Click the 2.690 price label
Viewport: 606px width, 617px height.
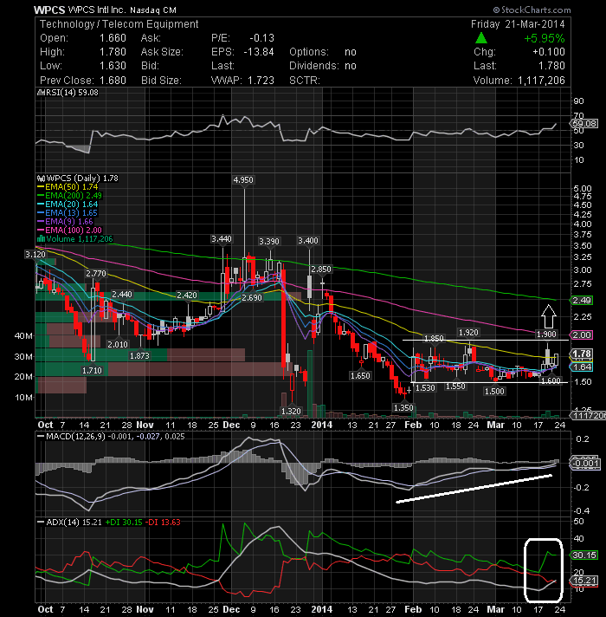pyautogui.click(x=252, y=298)
